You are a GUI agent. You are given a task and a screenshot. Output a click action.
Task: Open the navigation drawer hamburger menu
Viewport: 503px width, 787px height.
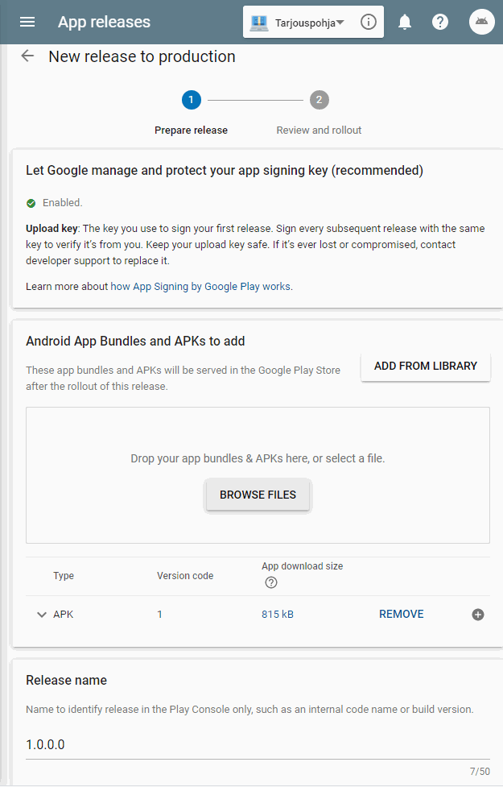pyautogui.click(x=27, y=22)
